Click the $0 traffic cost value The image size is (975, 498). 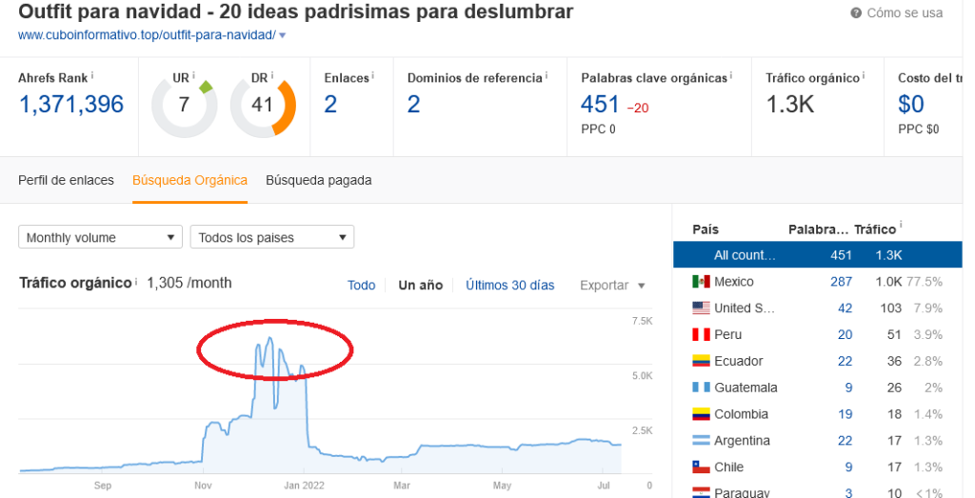pyautogui.click(x=911, y=105)
